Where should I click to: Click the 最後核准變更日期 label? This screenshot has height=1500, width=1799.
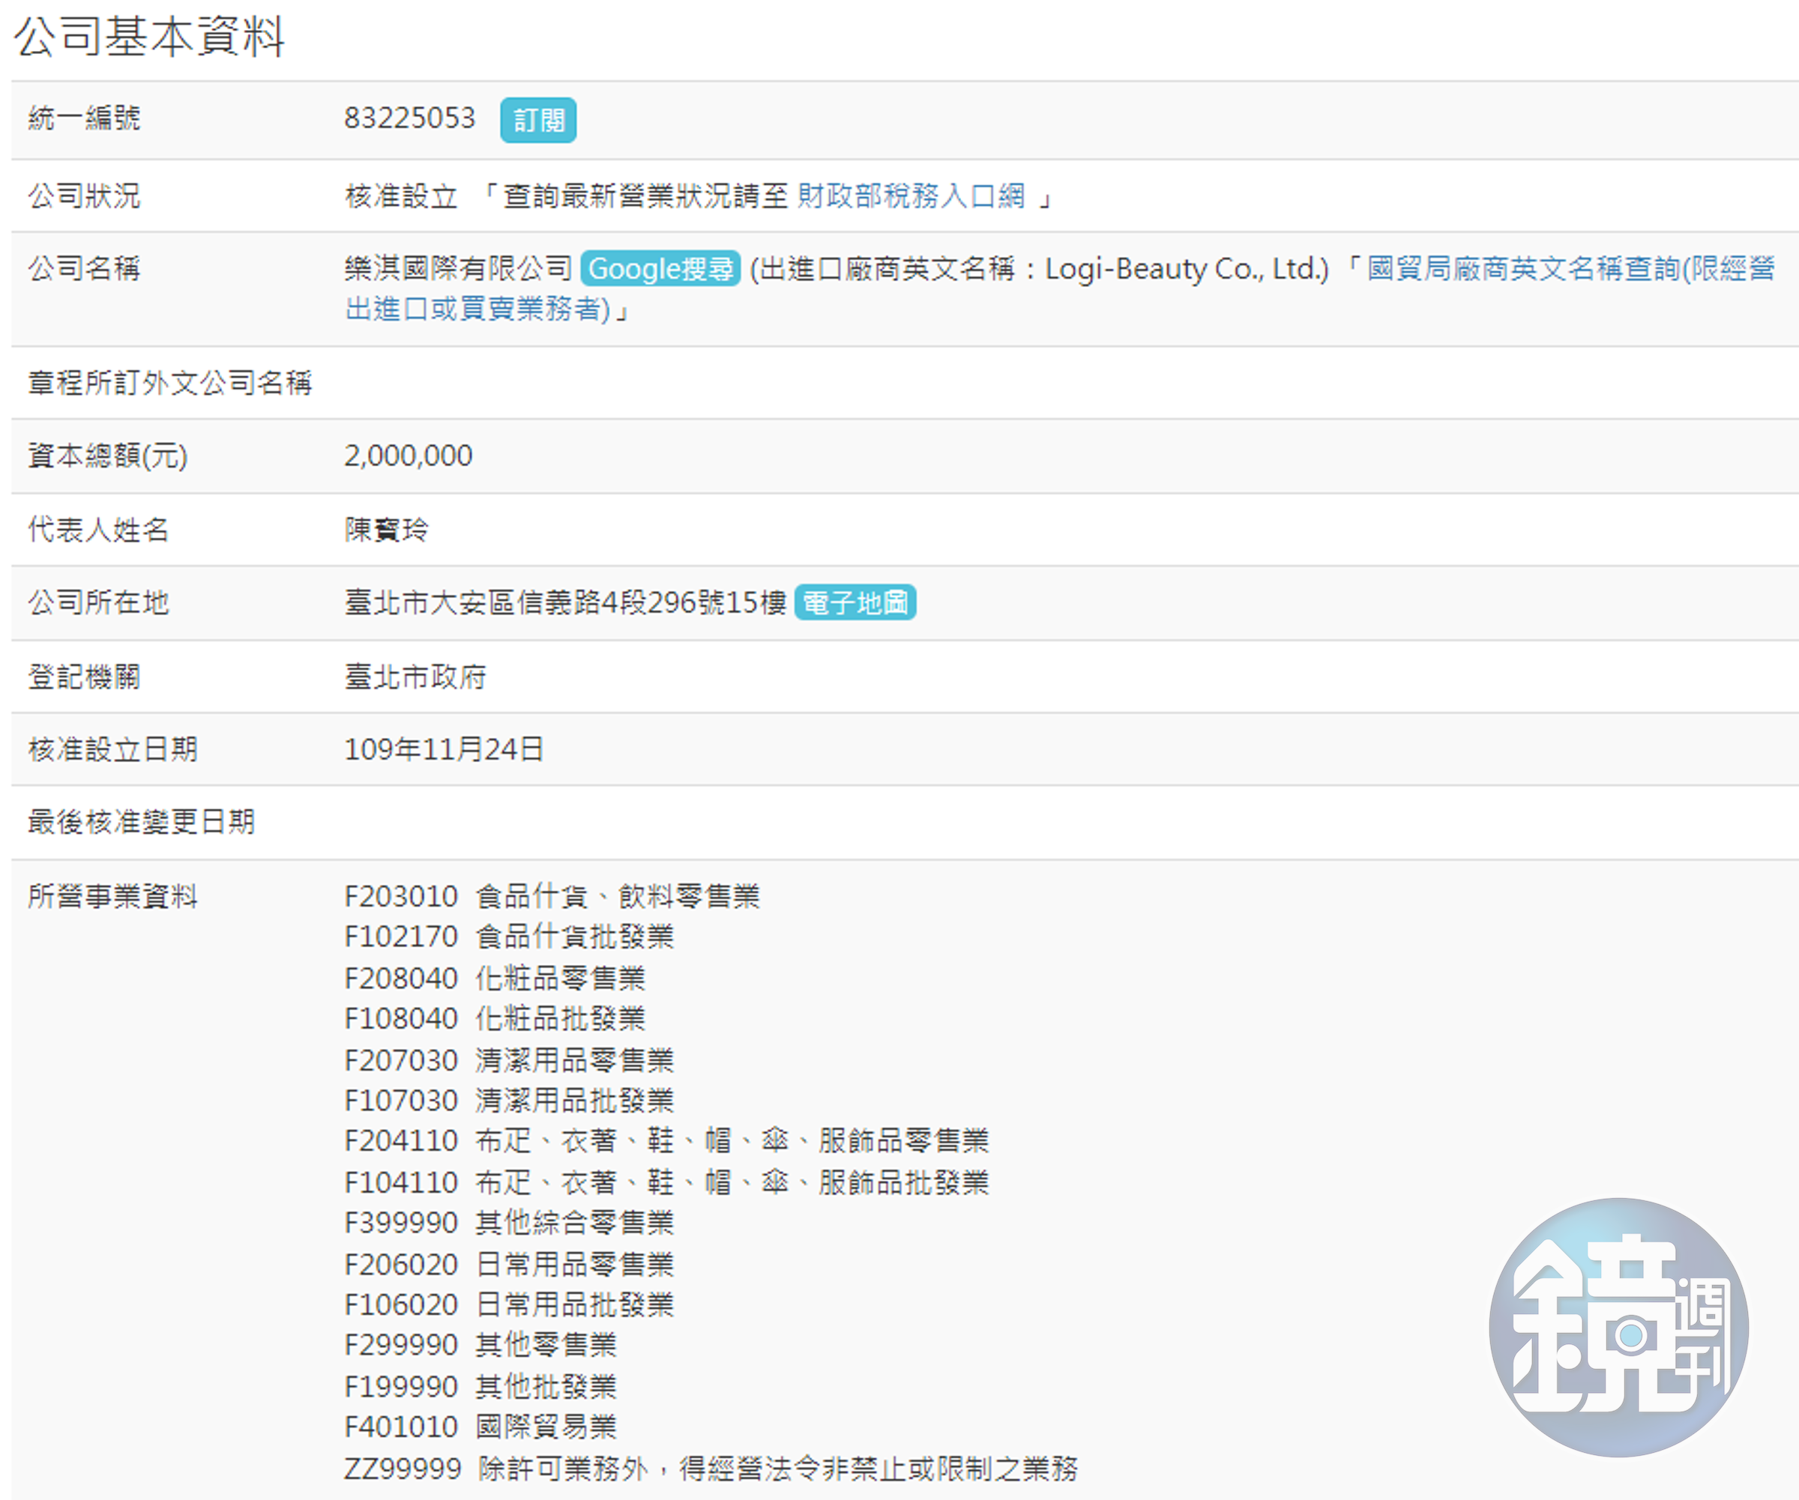pos(142,822)
